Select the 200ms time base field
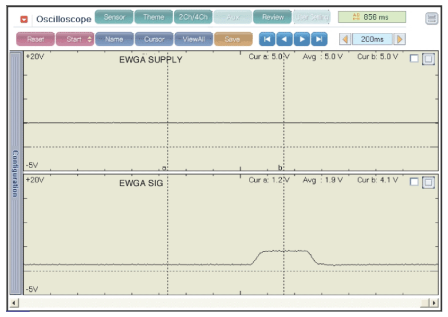The width and height of the screenshot is (448, 317). (x=372, y=39)
